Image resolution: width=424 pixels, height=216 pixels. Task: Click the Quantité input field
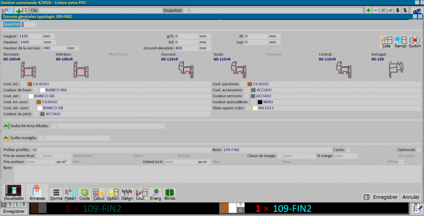coord(29,24)
